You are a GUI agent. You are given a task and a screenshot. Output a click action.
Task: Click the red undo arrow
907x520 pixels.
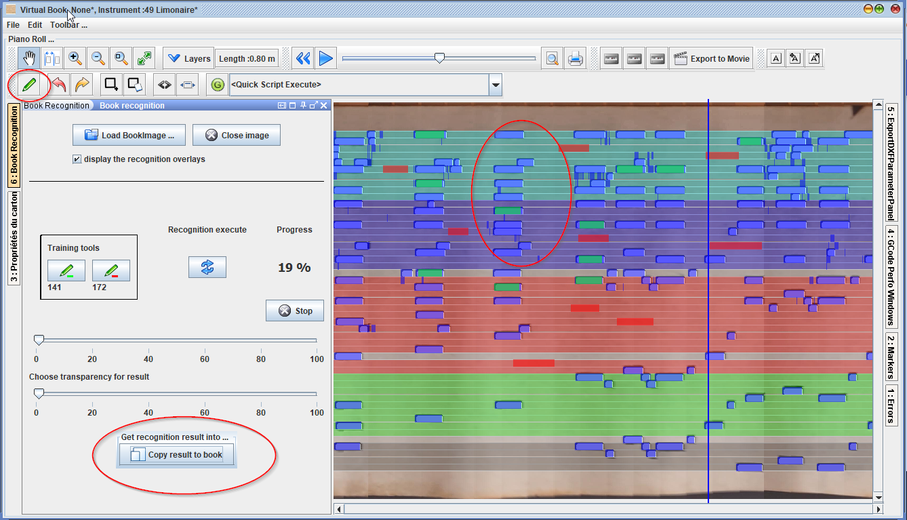tap(59, 85)
